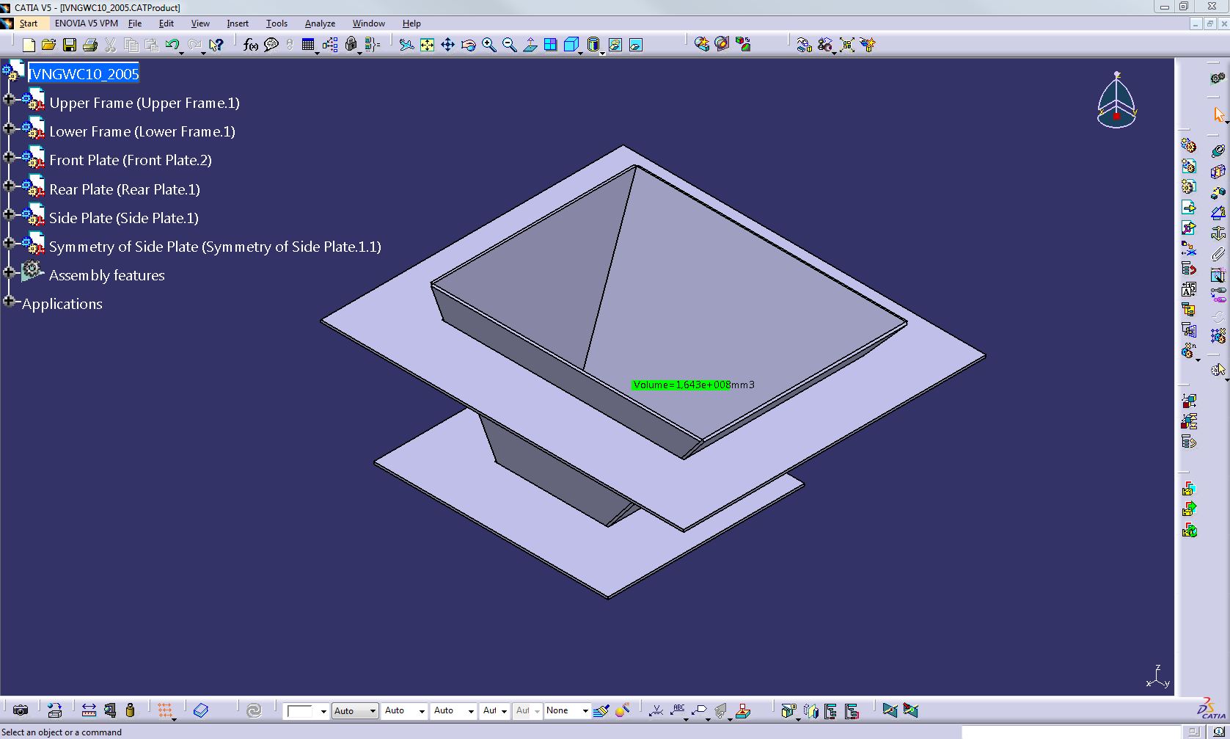Click the Undo arrow icon
The width and height of the screenshot is (1230, 739).
pos(172,45)
